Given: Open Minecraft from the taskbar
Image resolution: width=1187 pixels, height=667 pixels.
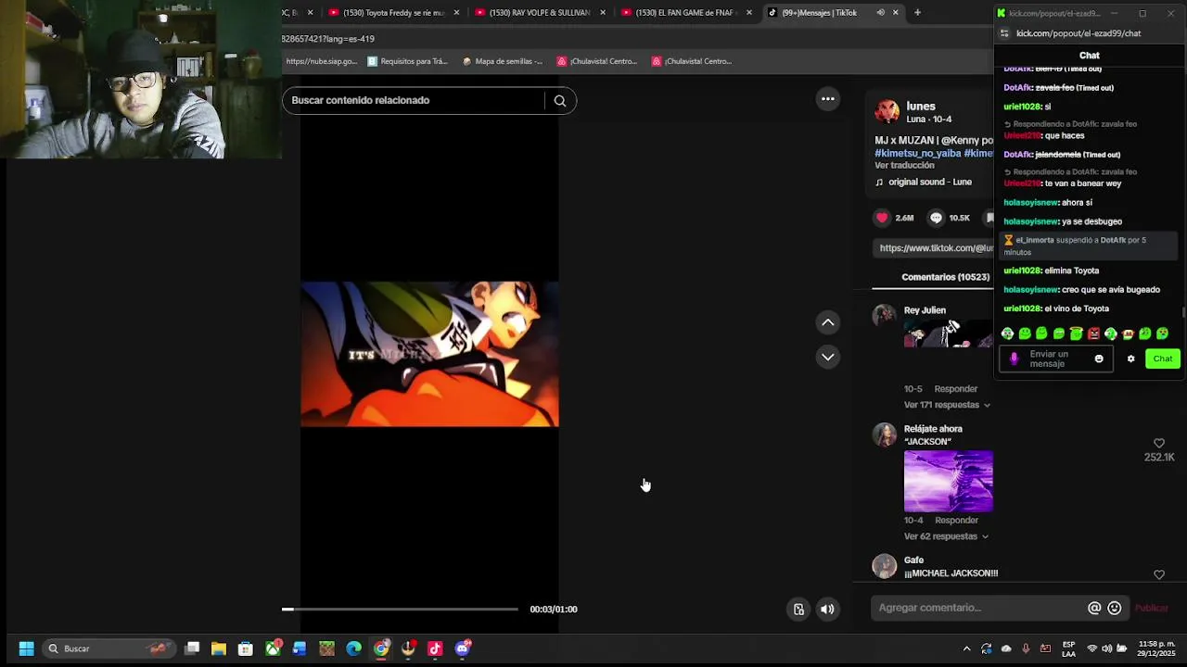Looking at the screenshot, I should [x=326, y=648].
